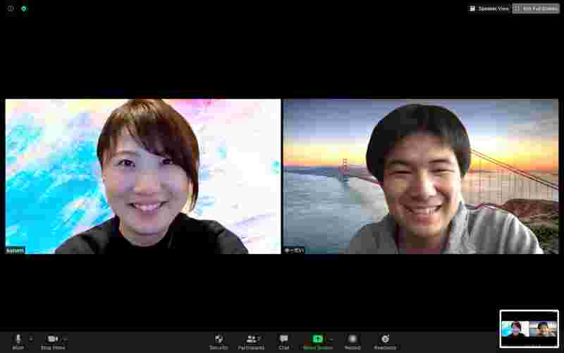Open video options arrow beside Stop Video
Screen dimensions: 564x353
[65, 339]
